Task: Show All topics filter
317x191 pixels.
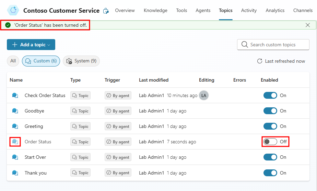Action: (x=13, y=61)
